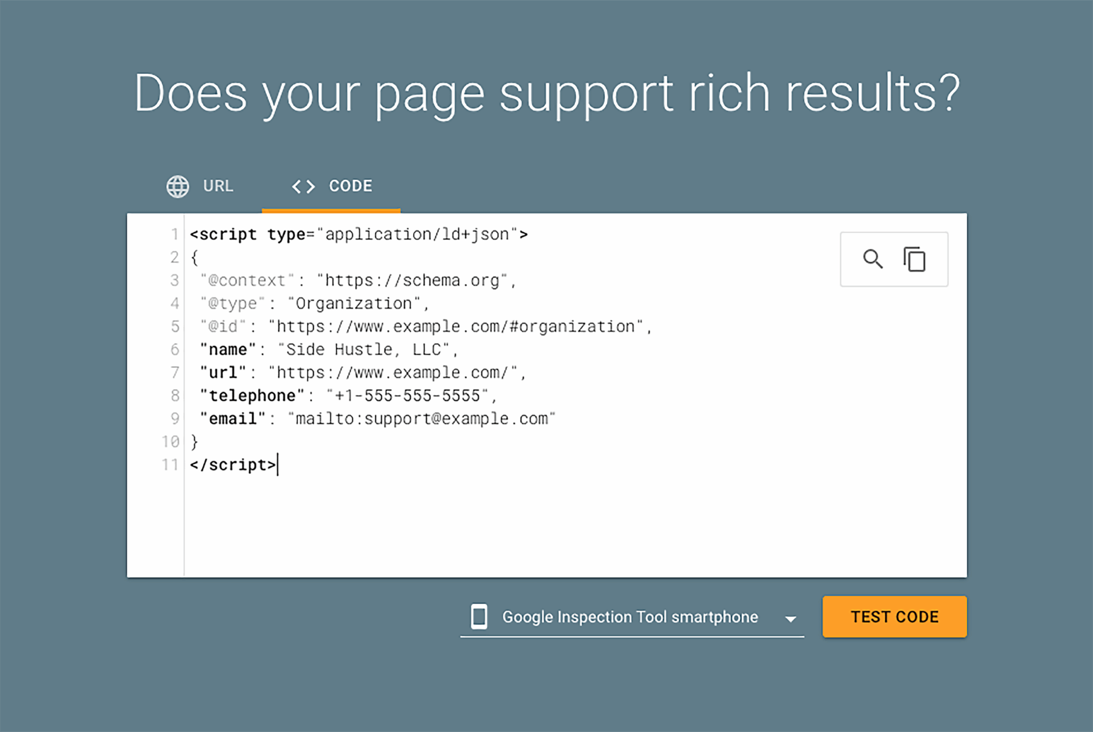Click line number 11 in the gutter
This screenshot has width=1093, height=732.
point(170,465)
